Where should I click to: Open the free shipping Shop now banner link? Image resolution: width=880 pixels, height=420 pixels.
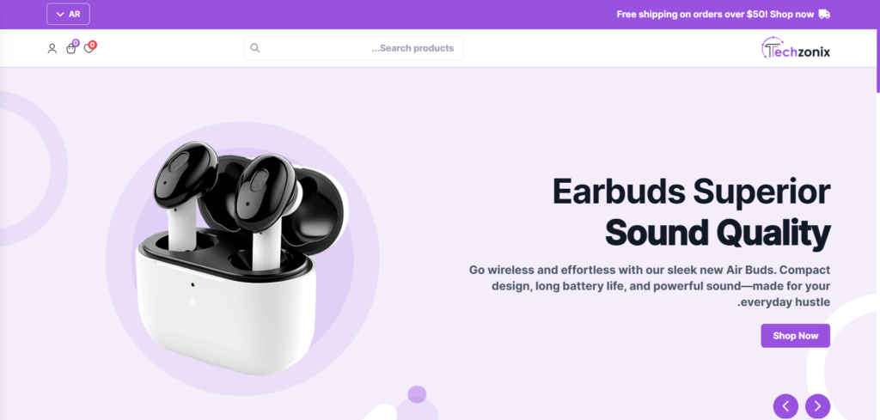coord(715,14)
